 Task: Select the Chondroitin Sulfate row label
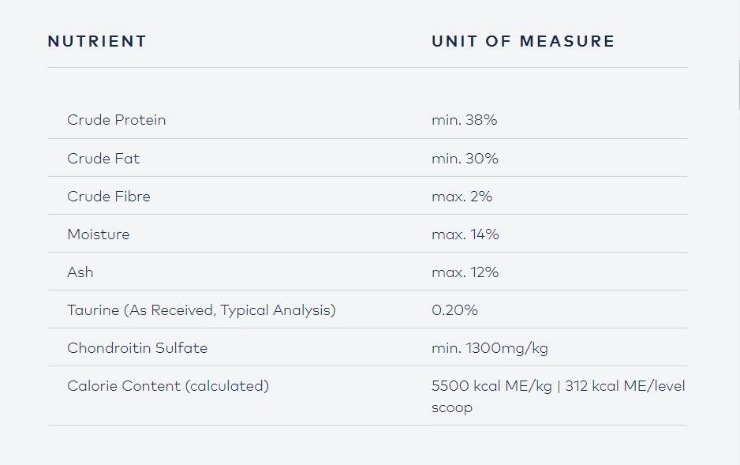137,348
